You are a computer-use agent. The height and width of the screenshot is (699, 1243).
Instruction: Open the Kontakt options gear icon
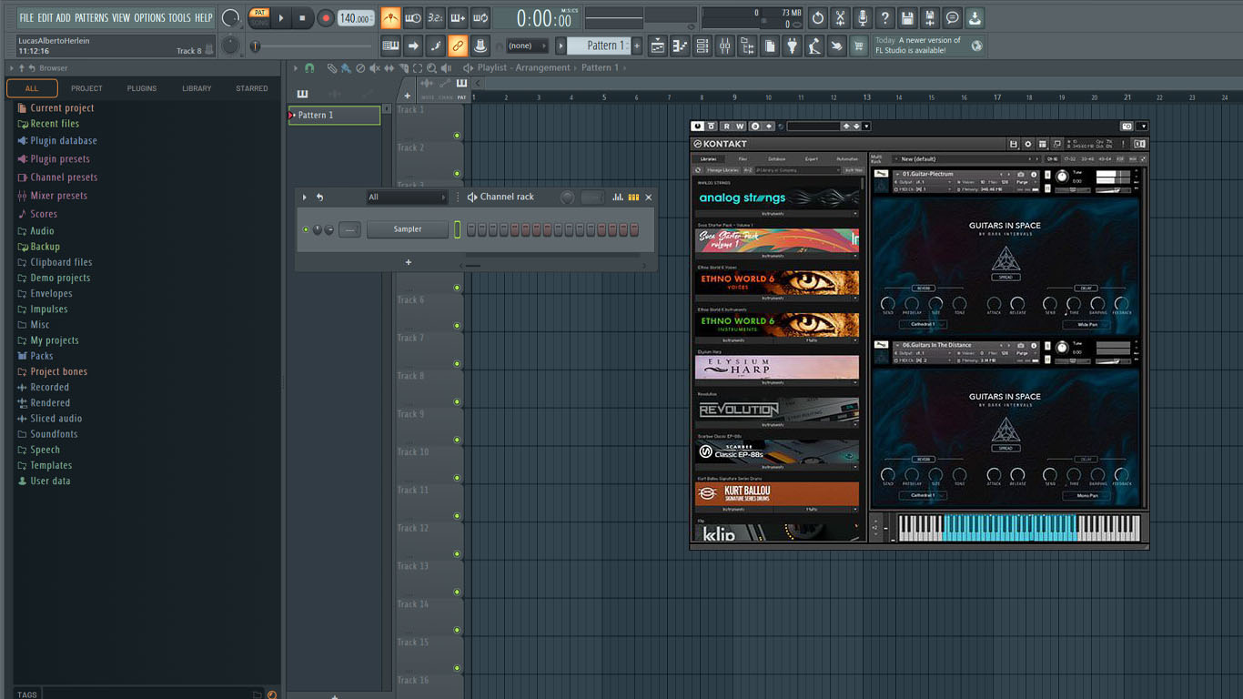coord(1028,144)
